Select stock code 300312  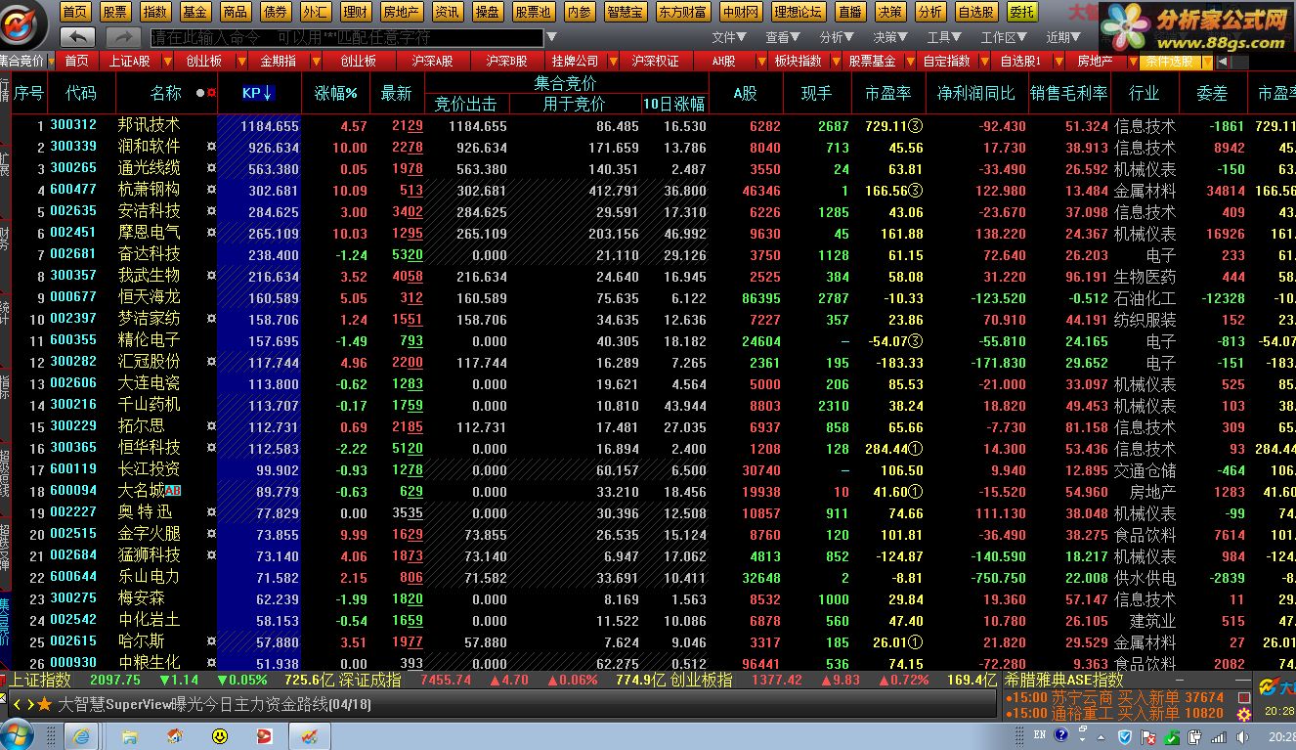point(73,125)
